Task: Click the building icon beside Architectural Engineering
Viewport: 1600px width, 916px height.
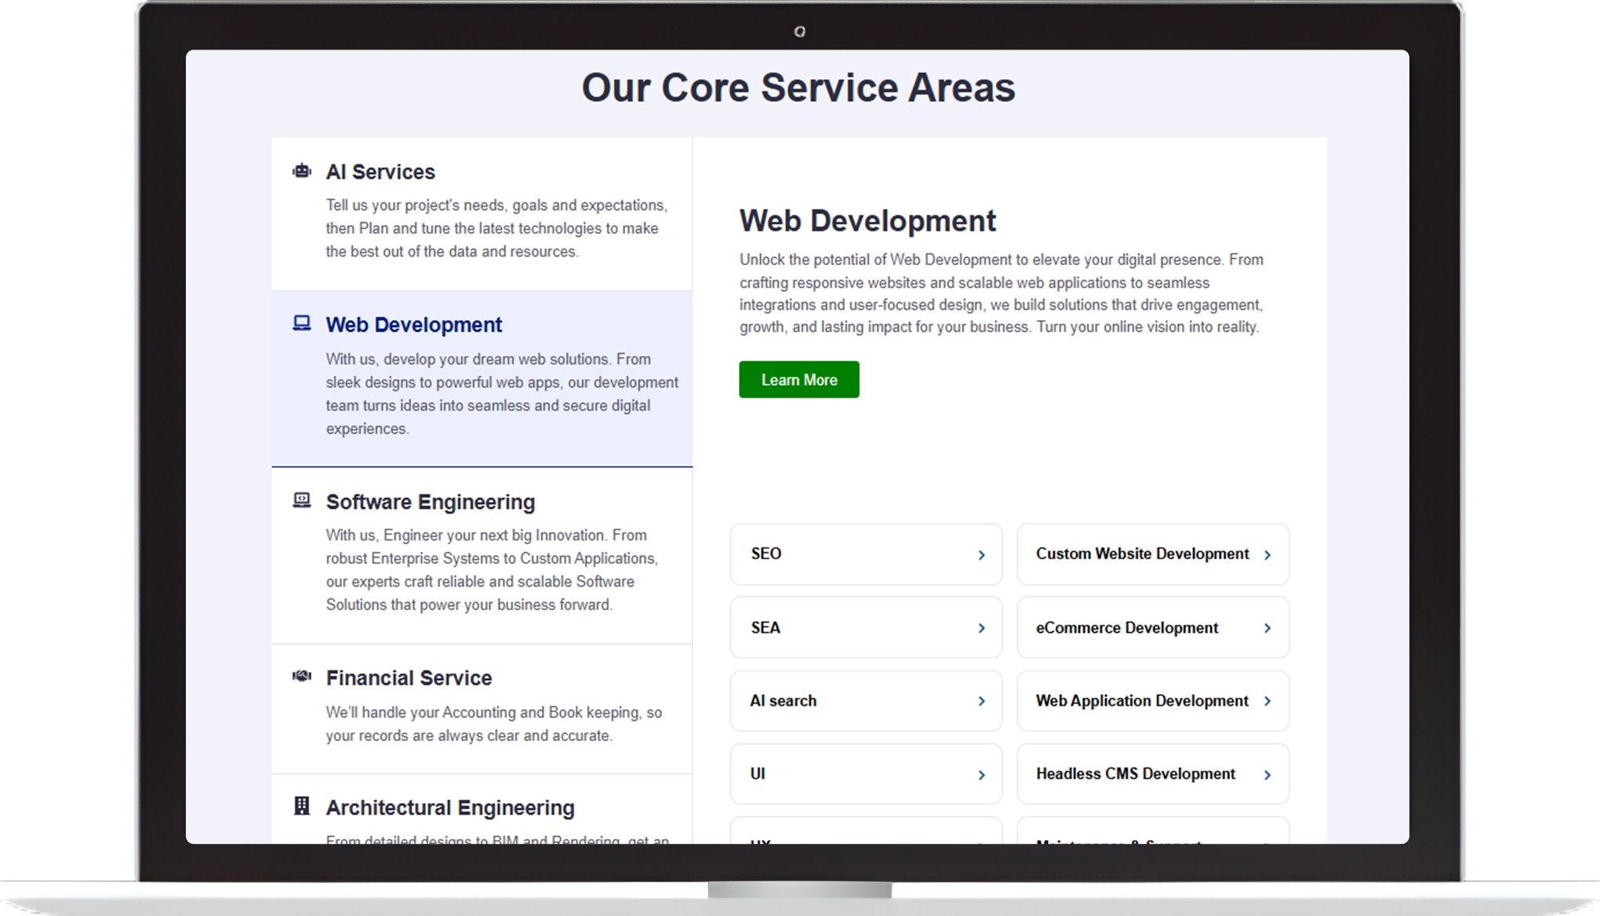Action: click(302, 805)
